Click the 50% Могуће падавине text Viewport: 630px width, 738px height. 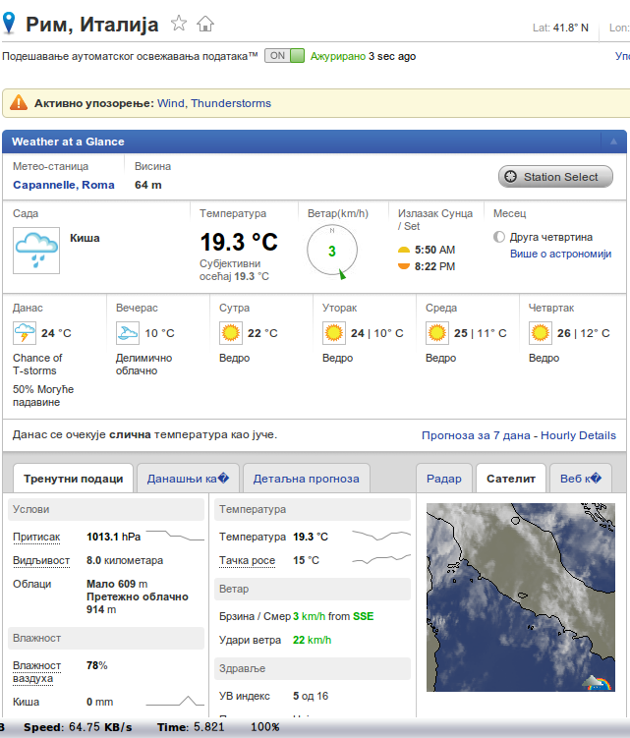tap(43, 396)
